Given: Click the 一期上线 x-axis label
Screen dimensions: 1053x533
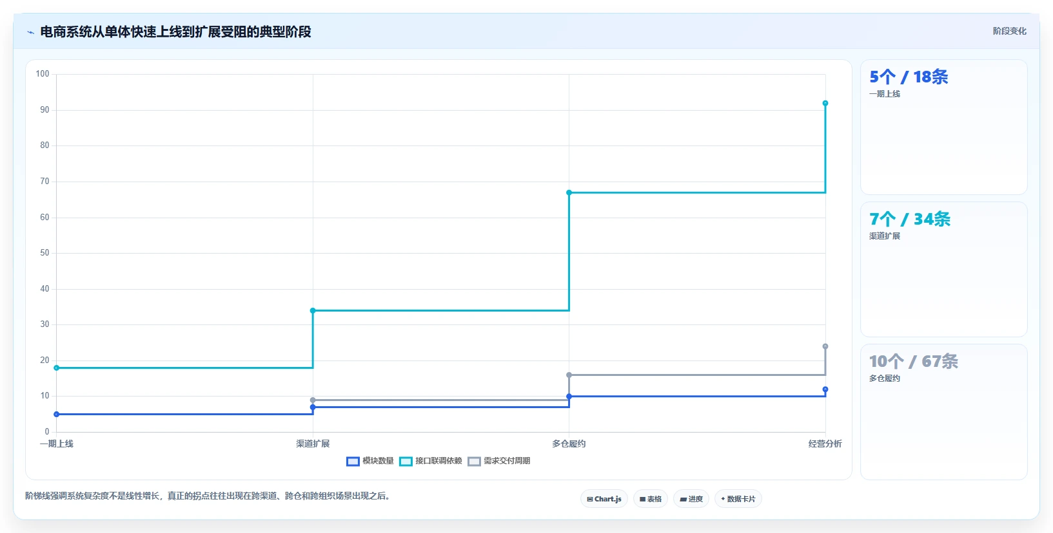Looking at the screenshot, I should click(57, 444).
